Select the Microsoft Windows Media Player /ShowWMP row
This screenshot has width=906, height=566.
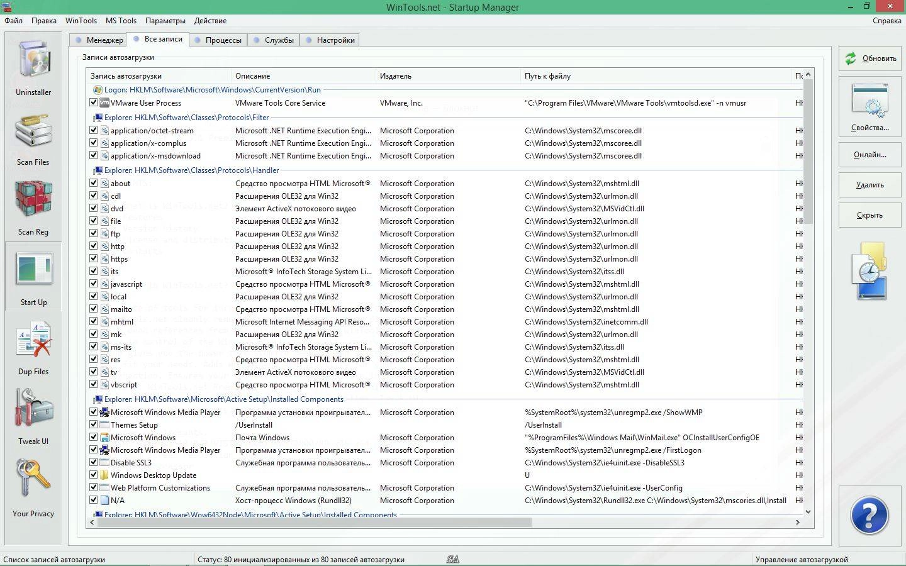tap(445, 412)
